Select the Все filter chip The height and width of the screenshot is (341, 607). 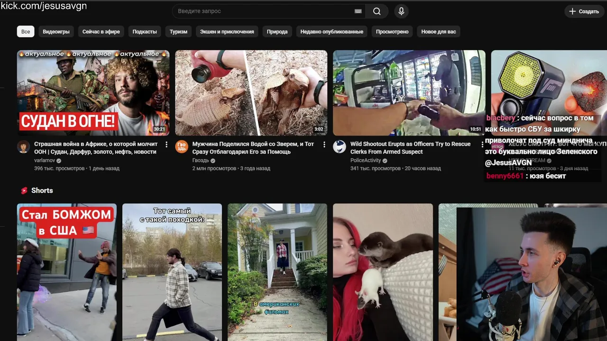click(26, 32)
